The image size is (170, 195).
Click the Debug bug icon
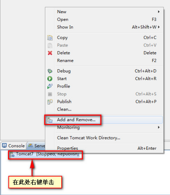50,71
